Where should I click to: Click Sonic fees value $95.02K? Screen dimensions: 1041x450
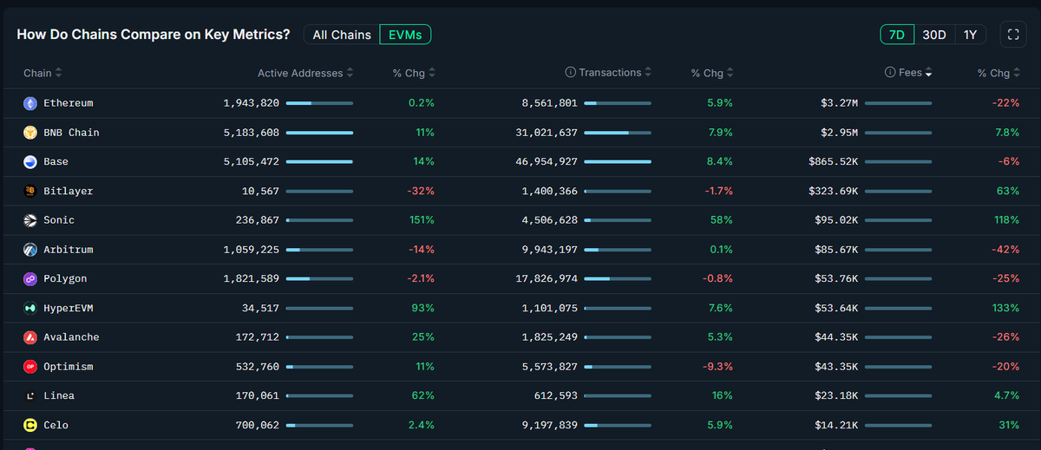(836, 220)
